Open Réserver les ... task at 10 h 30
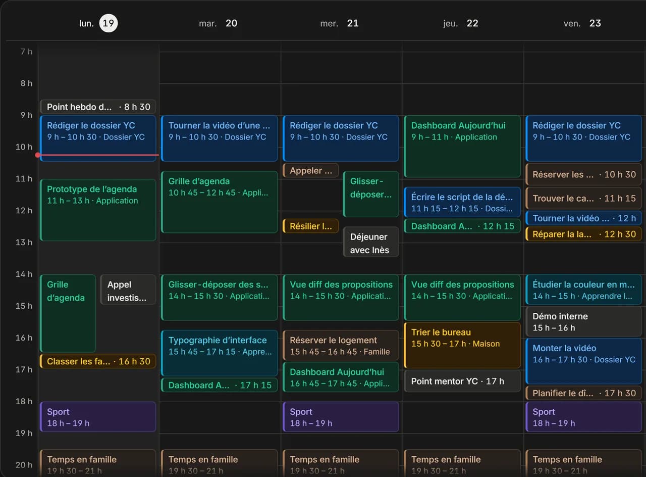 (583, 174)
